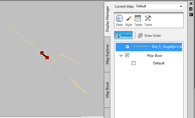This screenshot has height=118, width=195.
Task: Enable the Default layer checkbox
Action: (134, 63)
